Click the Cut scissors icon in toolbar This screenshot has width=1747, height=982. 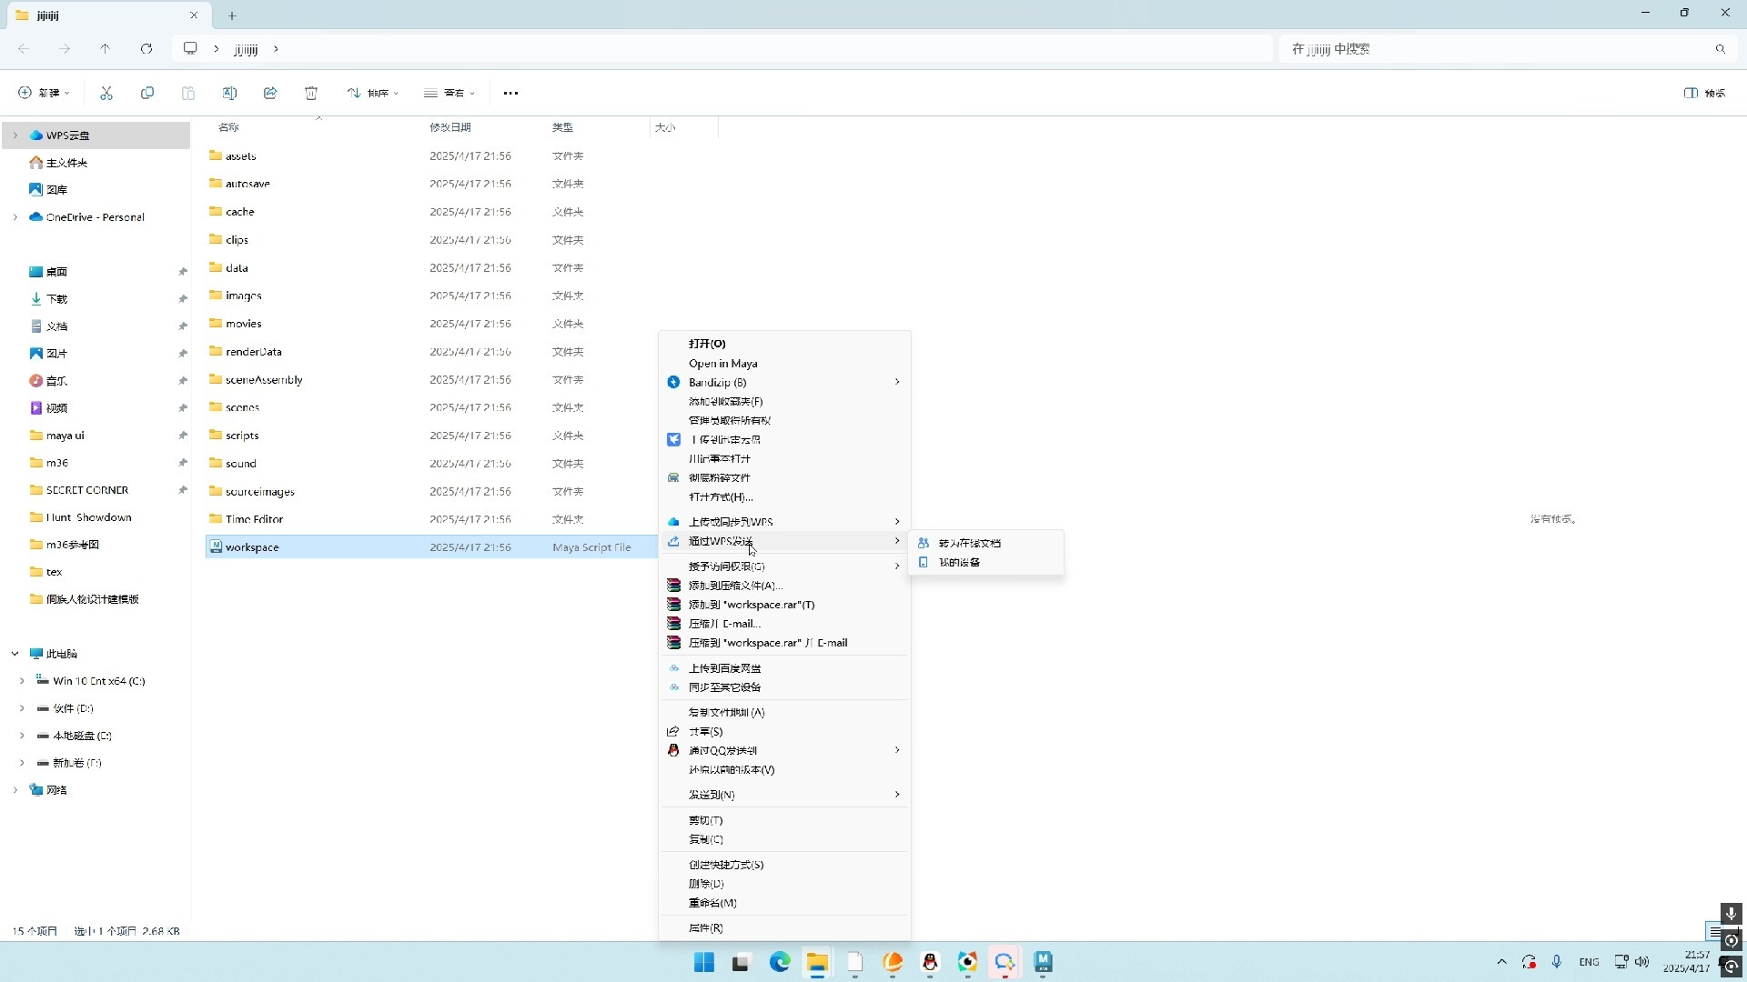coord(106,93)
